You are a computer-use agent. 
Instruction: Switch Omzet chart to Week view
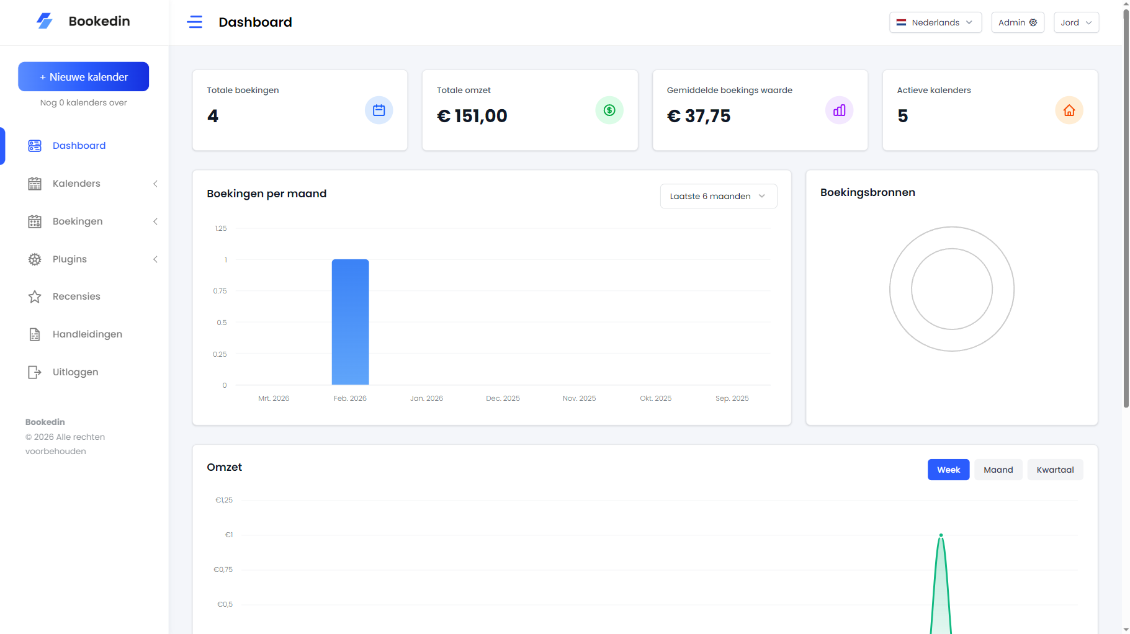pyautogui.click(x=948, y=470)
